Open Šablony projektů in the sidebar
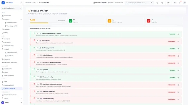 (12, 26)
